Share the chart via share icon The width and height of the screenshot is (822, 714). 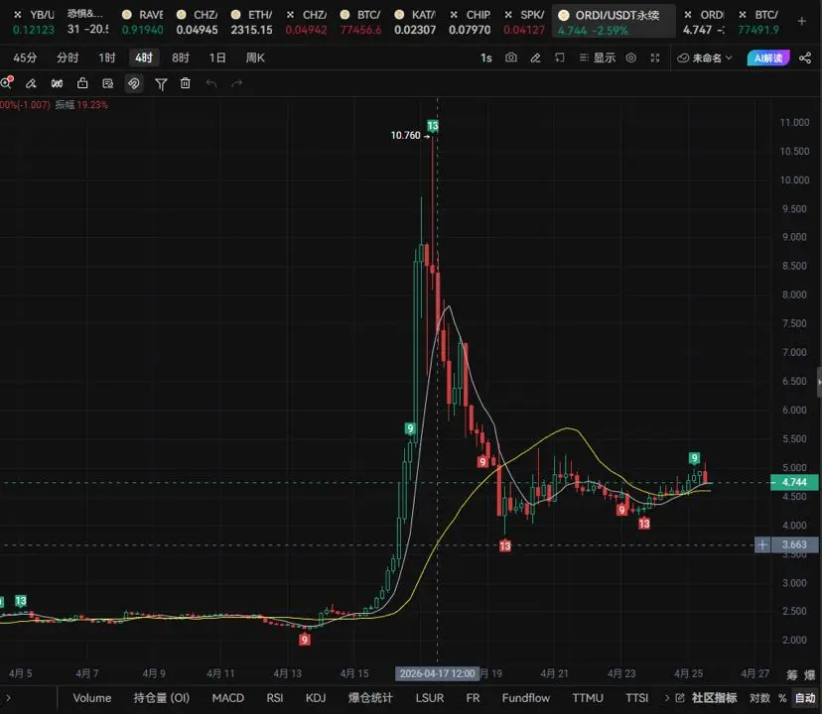coord(805,58)
